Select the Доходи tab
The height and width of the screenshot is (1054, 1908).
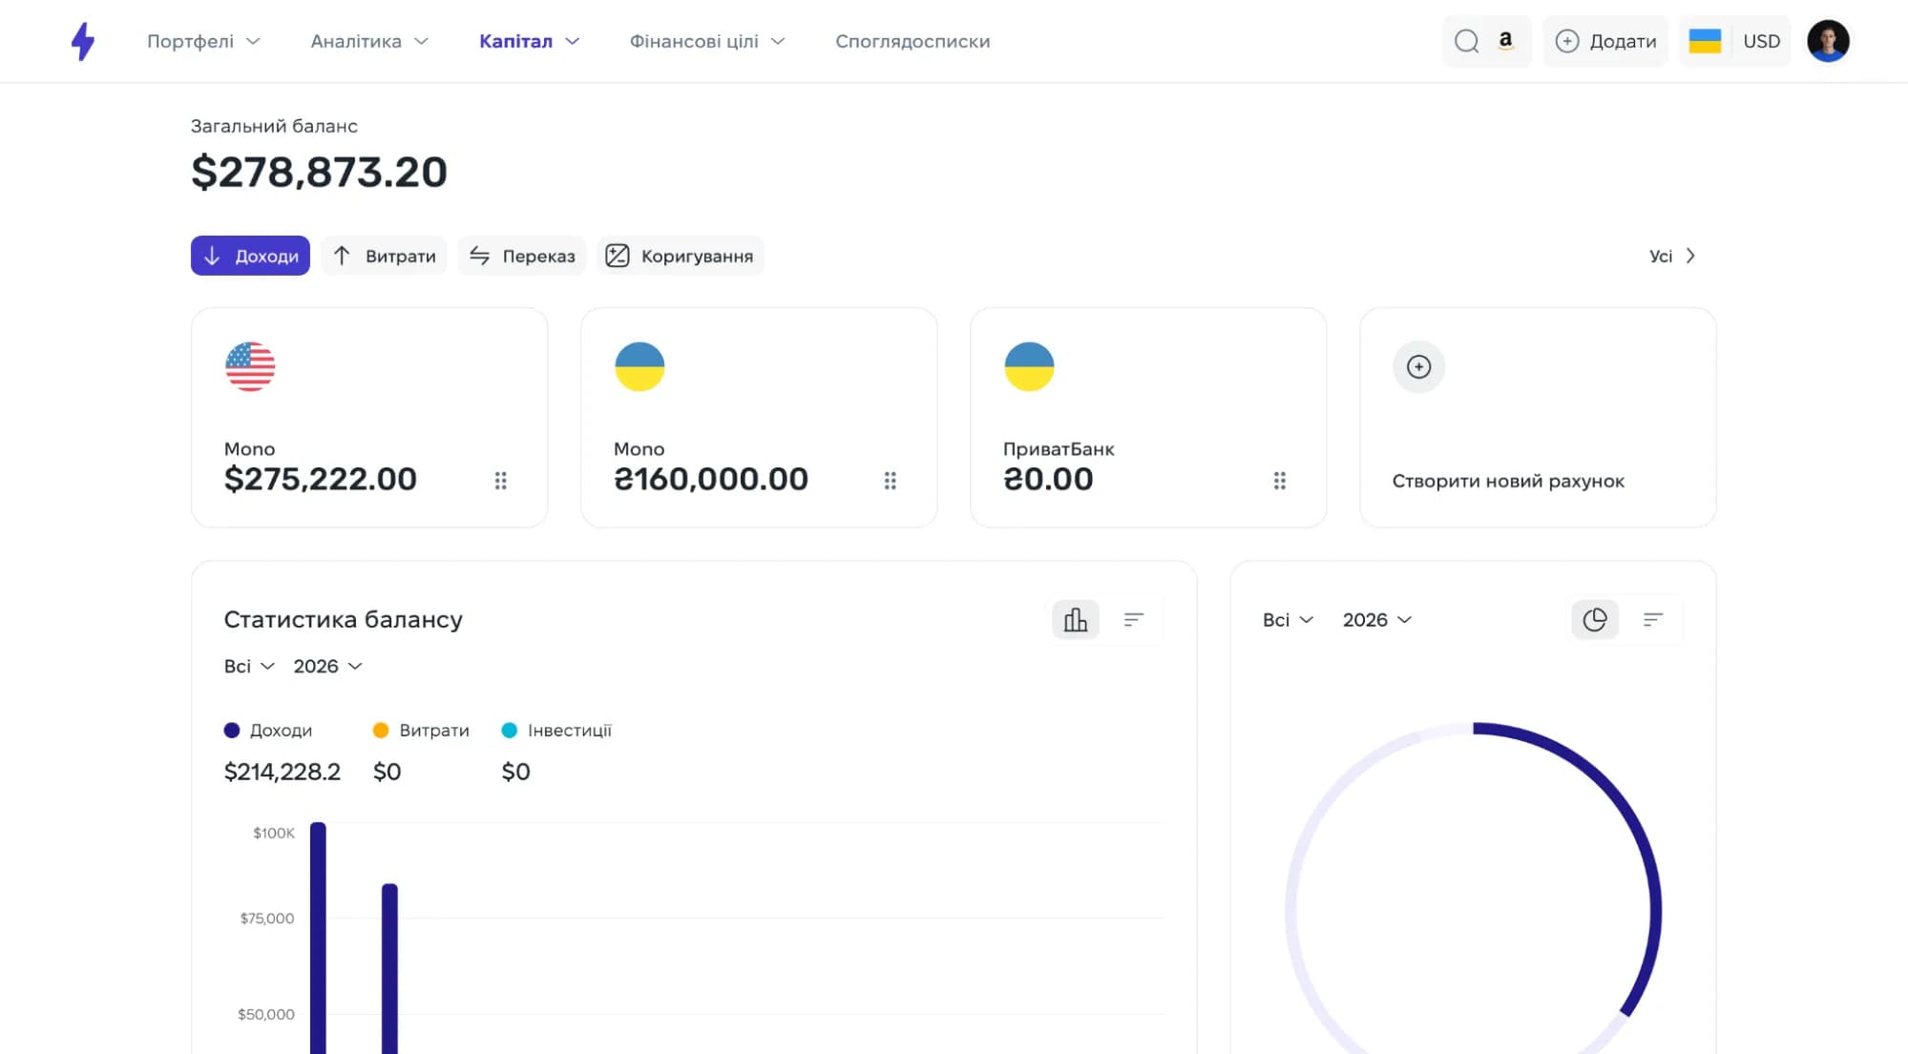pos(250,256)
